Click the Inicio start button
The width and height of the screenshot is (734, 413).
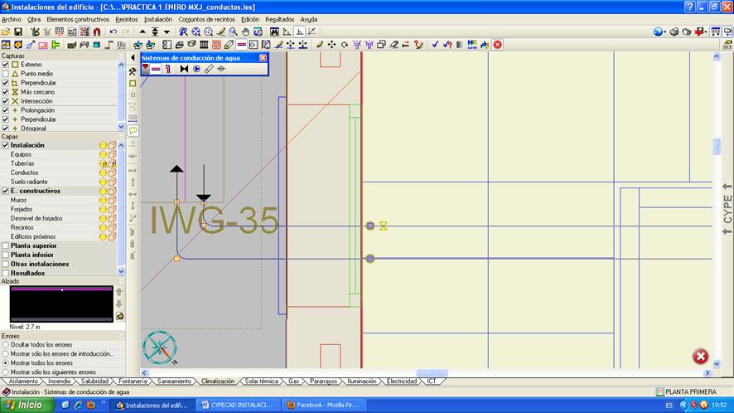click(x=25, y=405)
